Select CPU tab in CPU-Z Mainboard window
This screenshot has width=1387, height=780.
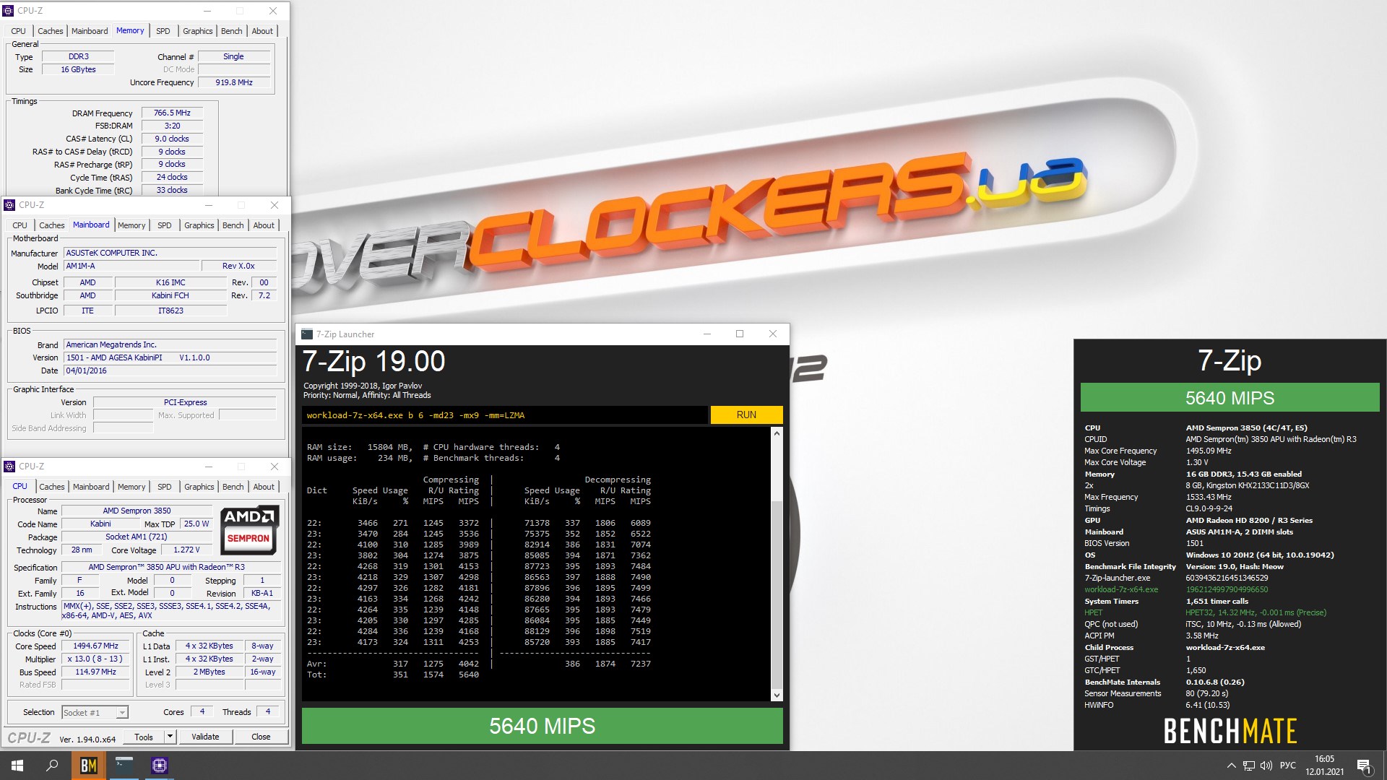point(20,225)
